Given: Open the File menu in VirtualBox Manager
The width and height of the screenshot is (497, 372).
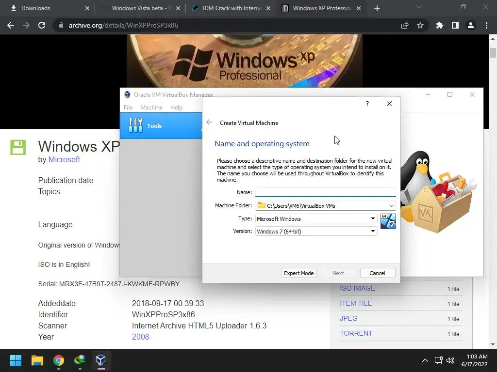Looking at the screenshot, I should [128, 108].
